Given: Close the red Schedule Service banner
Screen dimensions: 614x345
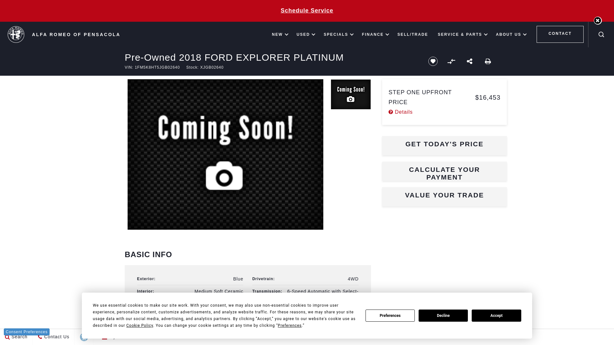Looking at the screenshot, I should (x=597, y=20).
